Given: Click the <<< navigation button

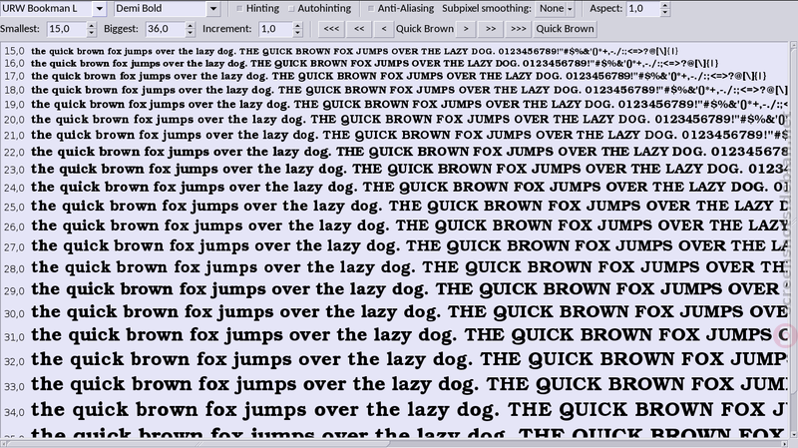Looking at the screenshot, I should (x=331, y=29).
